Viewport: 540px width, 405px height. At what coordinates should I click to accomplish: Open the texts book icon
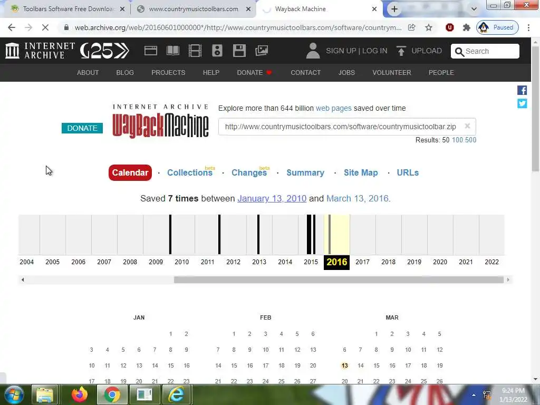172,51
